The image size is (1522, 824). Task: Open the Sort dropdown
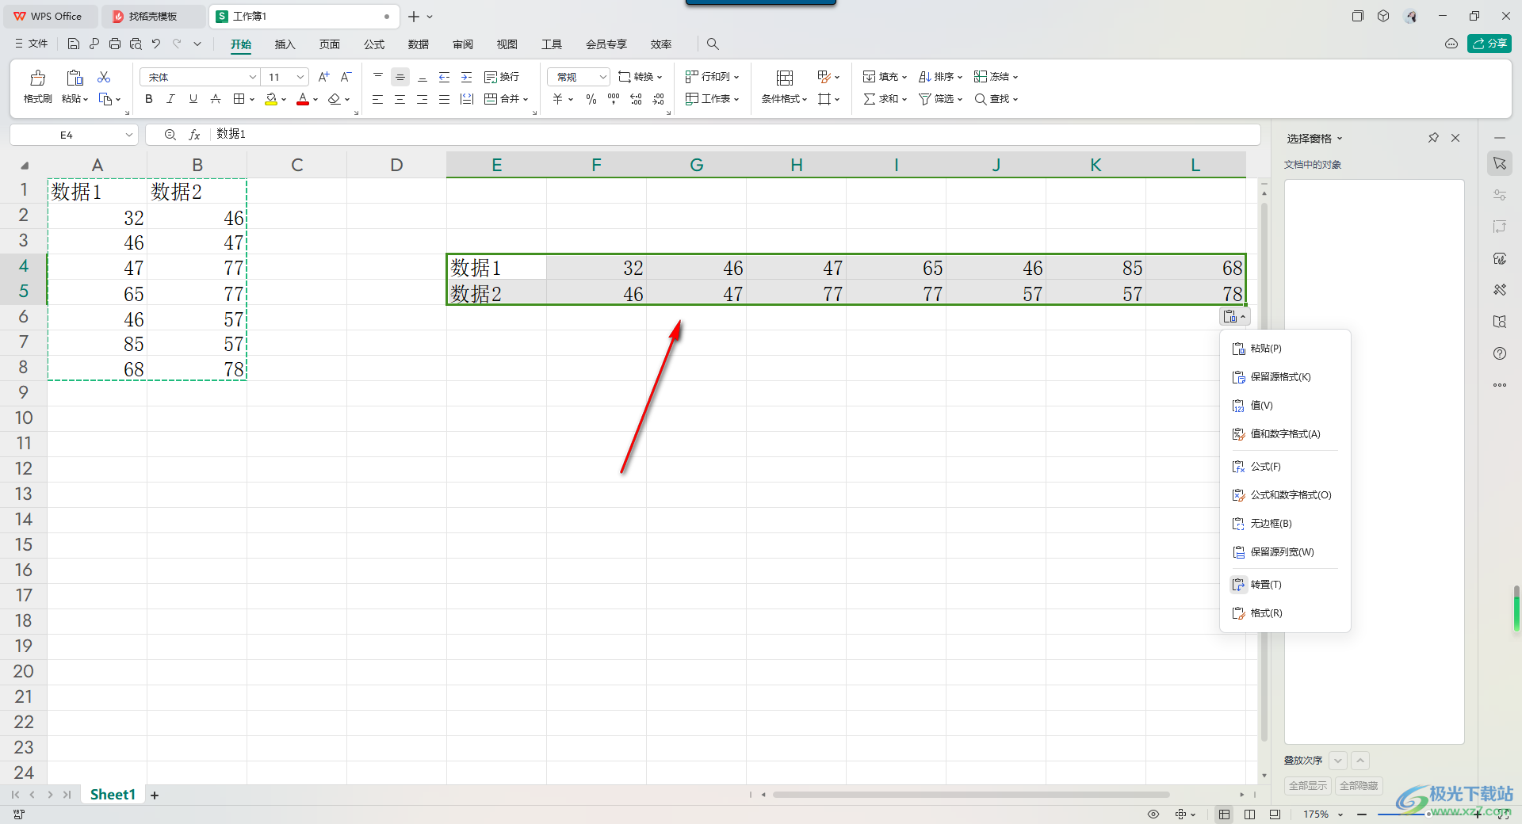(940, 77)
